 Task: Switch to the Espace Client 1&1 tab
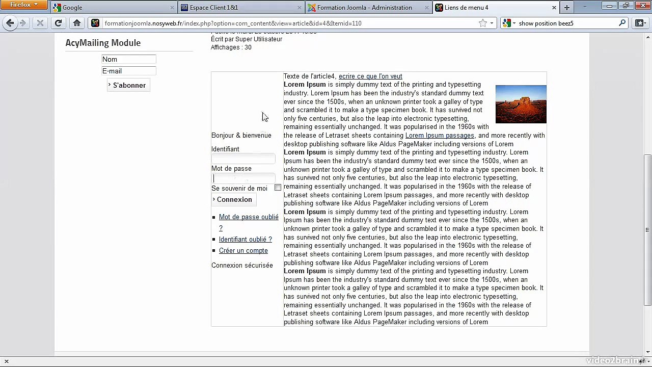point(241,8)
